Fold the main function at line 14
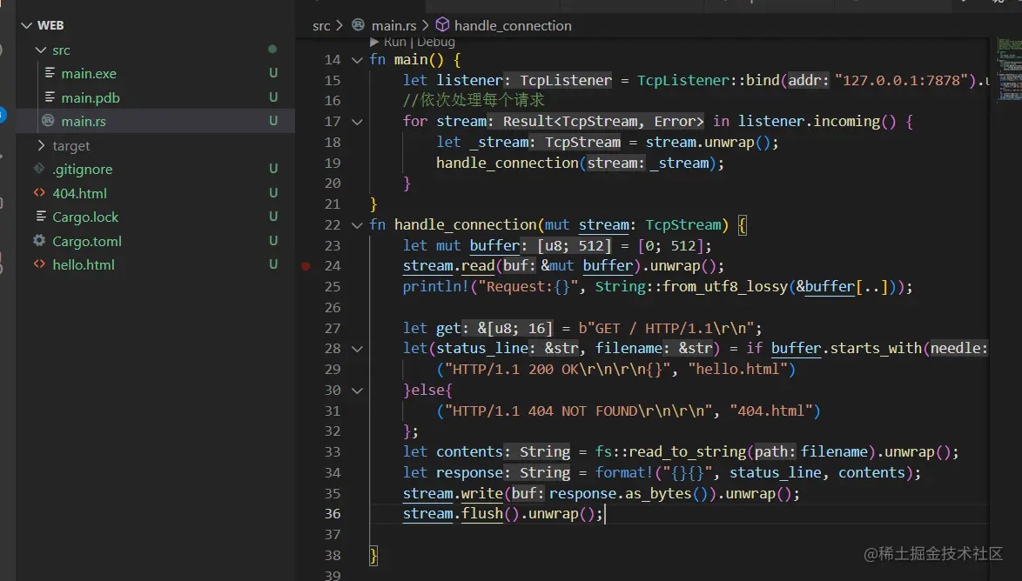 pos(357,60)
